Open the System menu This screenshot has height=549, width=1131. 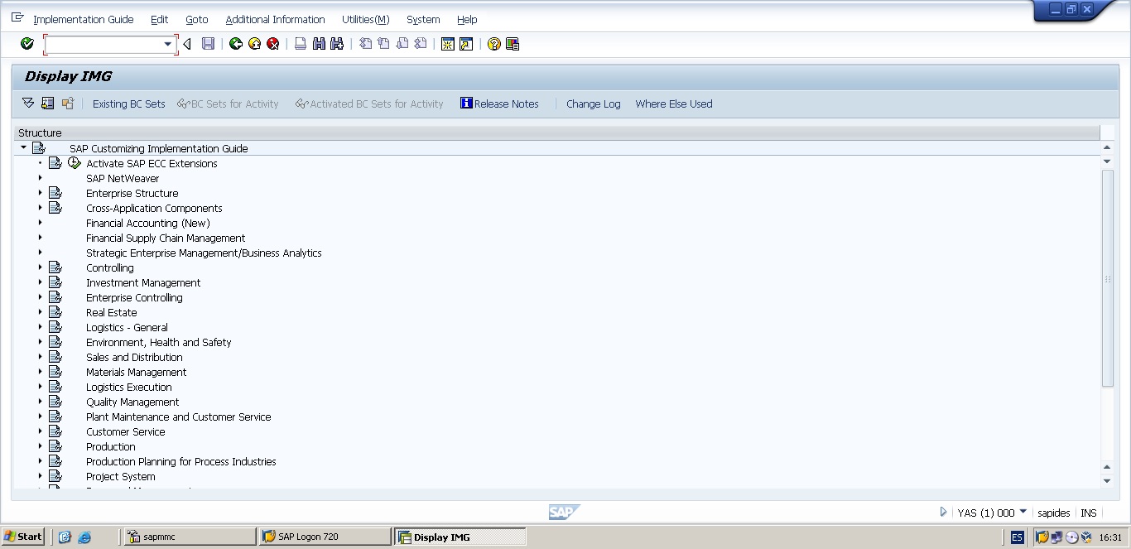click(x=423, y=19)
